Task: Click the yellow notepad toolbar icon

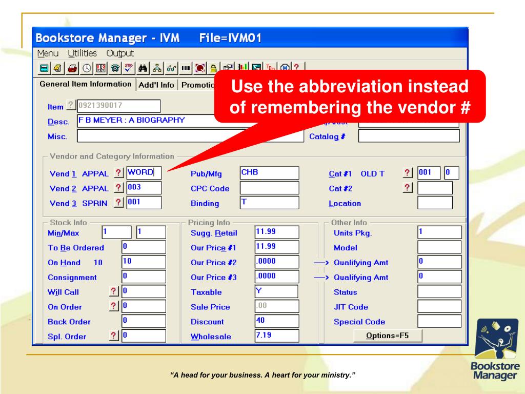Action: point(58,68)
